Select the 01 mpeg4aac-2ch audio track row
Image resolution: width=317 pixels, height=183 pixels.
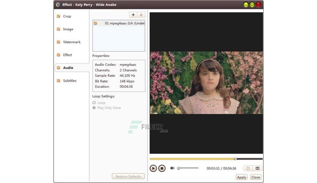[x=119, y=23]
